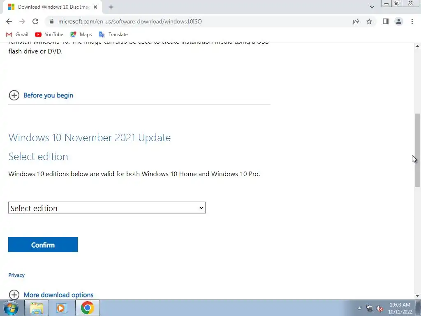Viewport: 421px width, 316px height.
Task: Open Chrome three-dot menu
Action: point(412,21)
